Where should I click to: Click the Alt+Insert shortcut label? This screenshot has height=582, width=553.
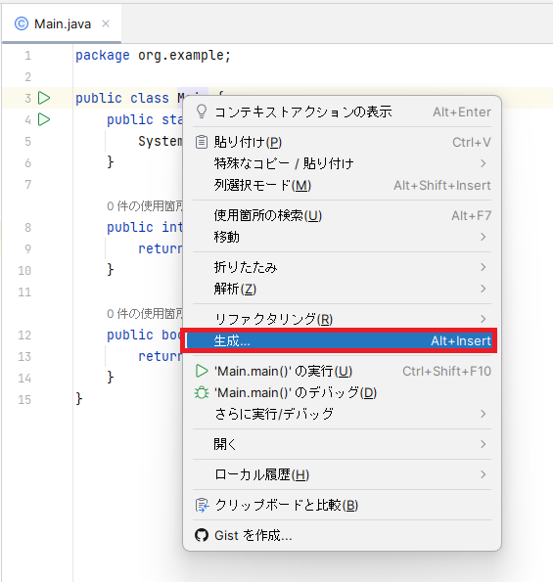pyautogui.click(x=461, y=340)
